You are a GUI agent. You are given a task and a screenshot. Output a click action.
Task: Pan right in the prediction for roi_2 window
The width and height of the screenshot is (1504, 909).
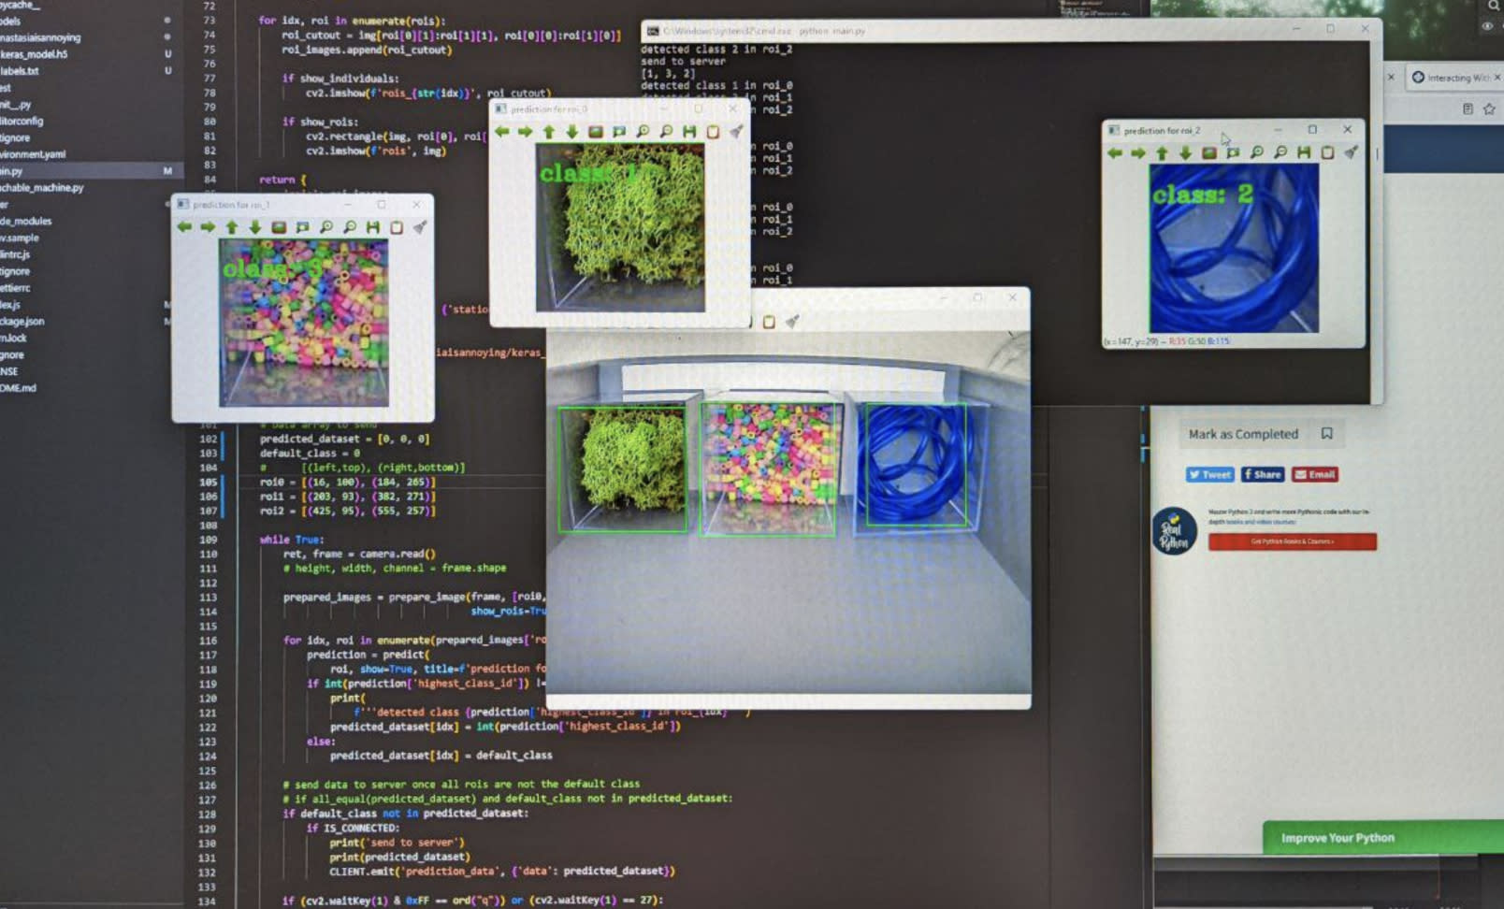click(1138, 152)
